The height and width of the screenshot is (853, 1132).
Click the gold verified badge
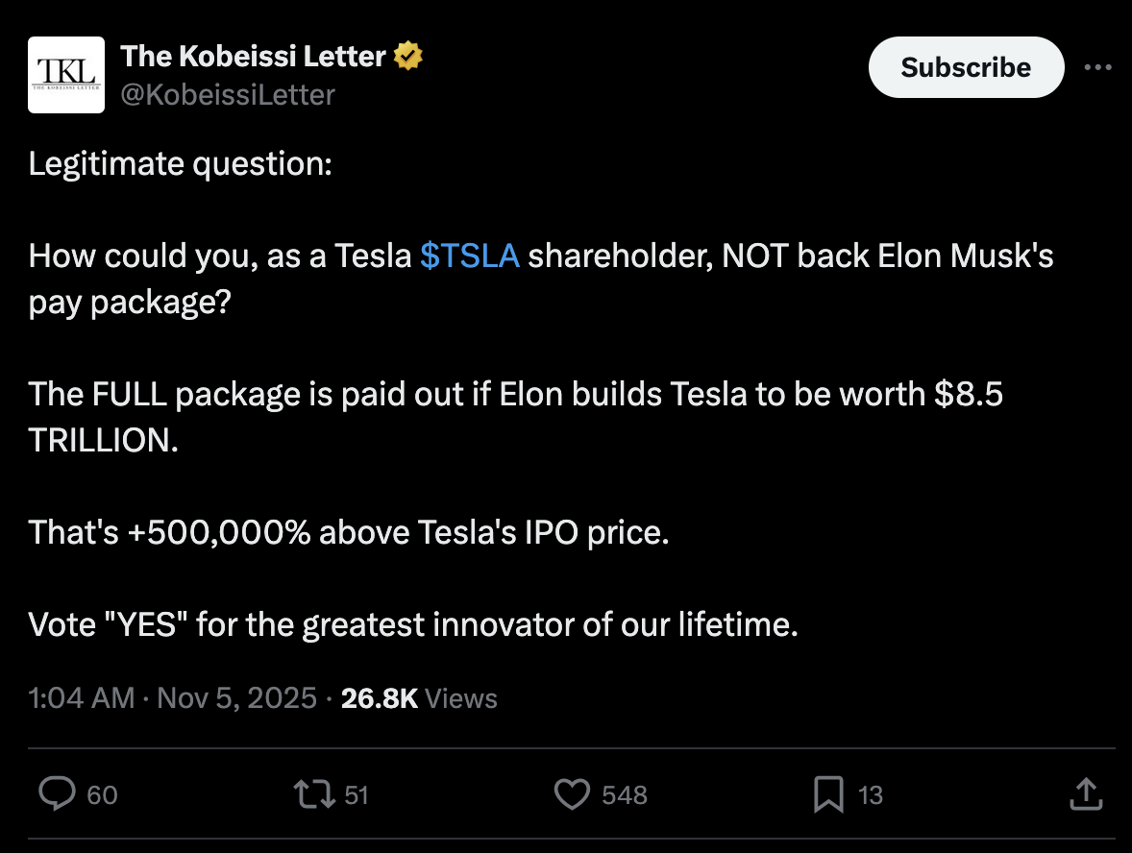(409, 57)
